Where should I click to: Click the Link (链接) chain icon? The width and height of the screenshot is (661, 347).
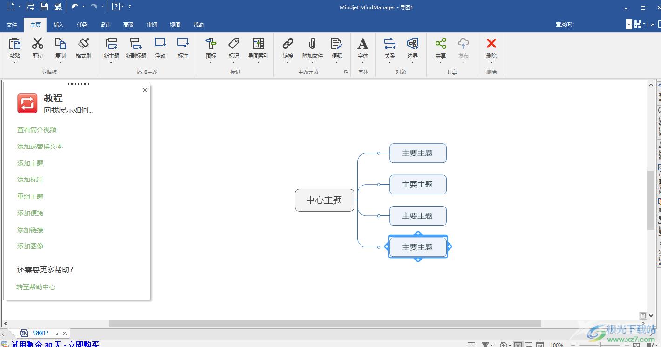288,44
